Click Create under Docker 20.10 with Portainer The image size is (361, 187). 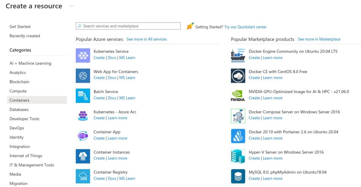(255, 138)
